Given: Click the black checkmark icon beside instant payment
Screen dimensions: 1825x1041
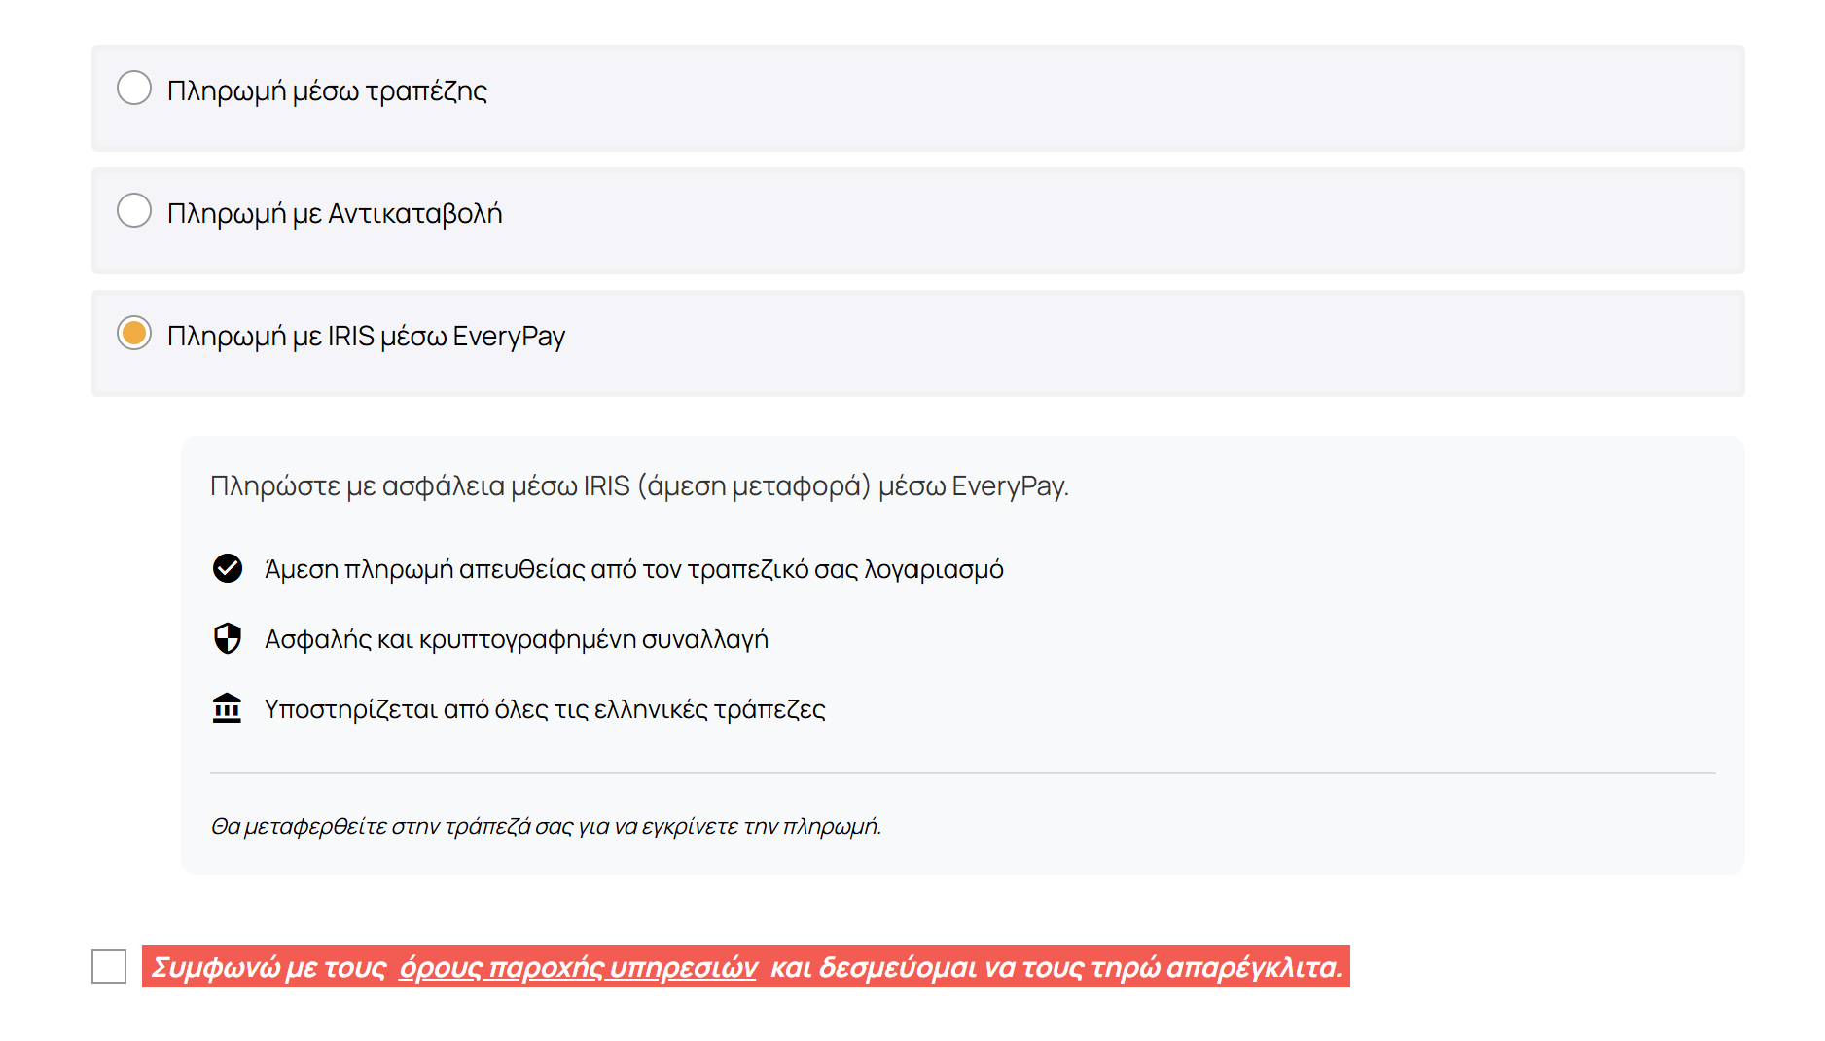Looking at the screenshot, I should [x=228, y=569].
